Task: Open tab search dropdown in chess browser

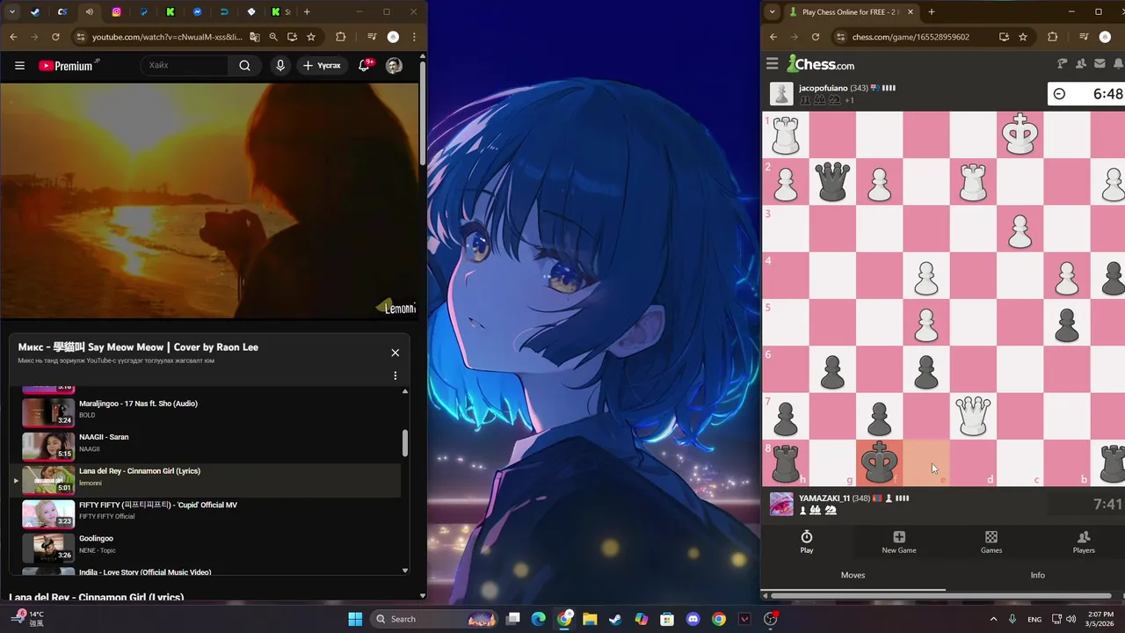Action: pos(772,12)
